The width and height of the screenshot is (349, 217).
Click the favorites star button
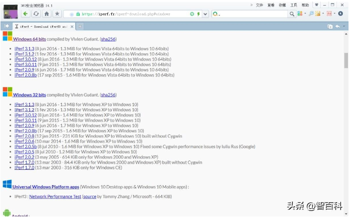pyautogui.click(x=57, y=14)
